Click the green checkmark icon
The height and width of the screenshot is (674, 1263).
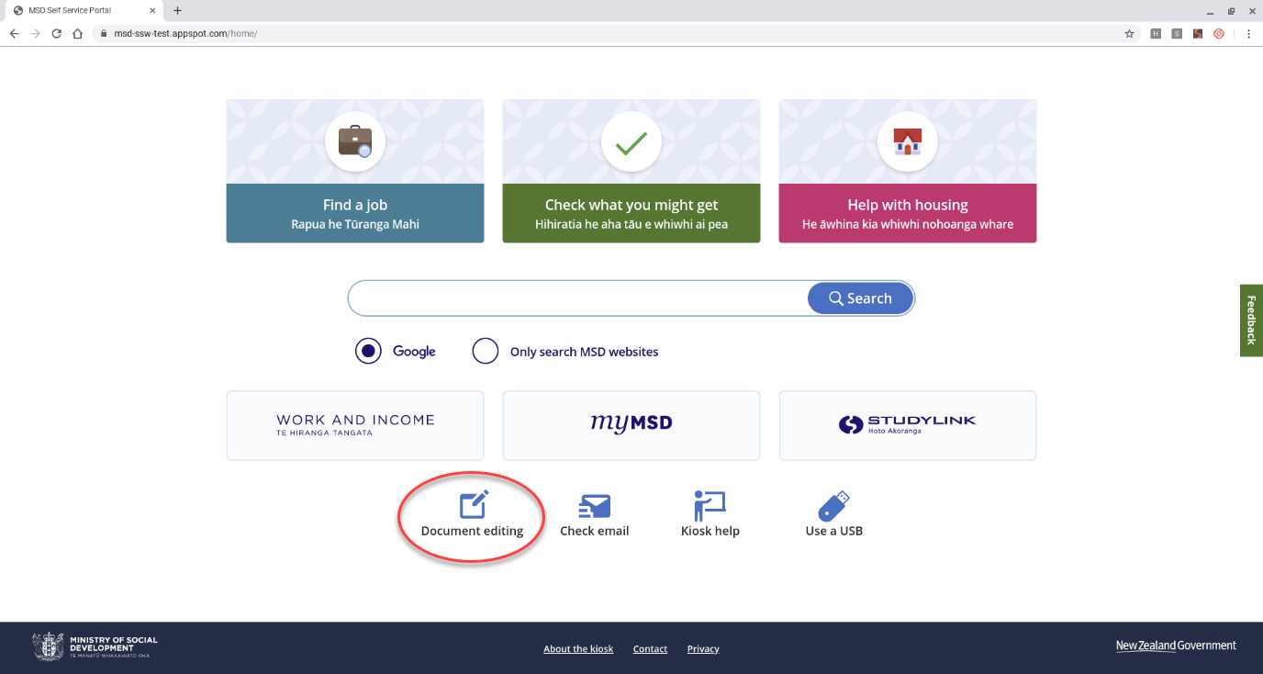(x=631, y=141)
